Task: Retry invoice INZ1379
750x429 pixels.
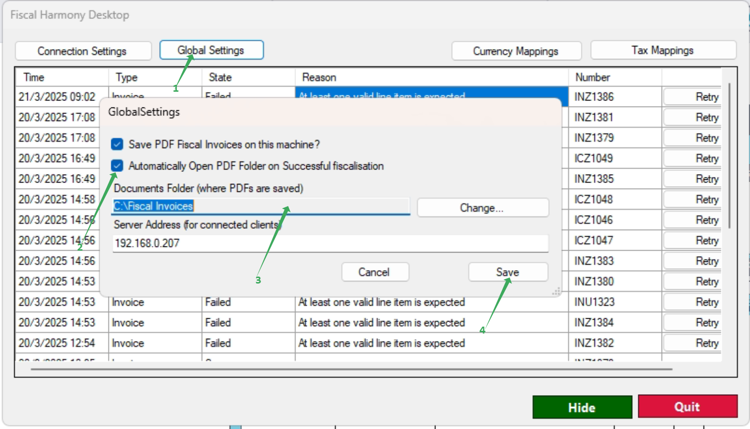Action: pos(692,138)
